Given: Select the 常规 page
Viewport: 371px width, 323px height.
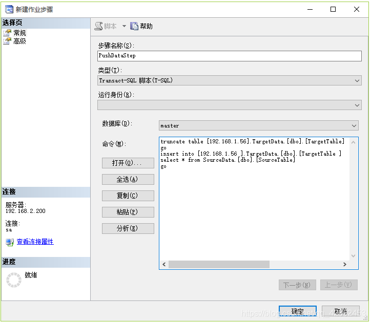Looking at the screenshot, I should click(x=19, y=33).
